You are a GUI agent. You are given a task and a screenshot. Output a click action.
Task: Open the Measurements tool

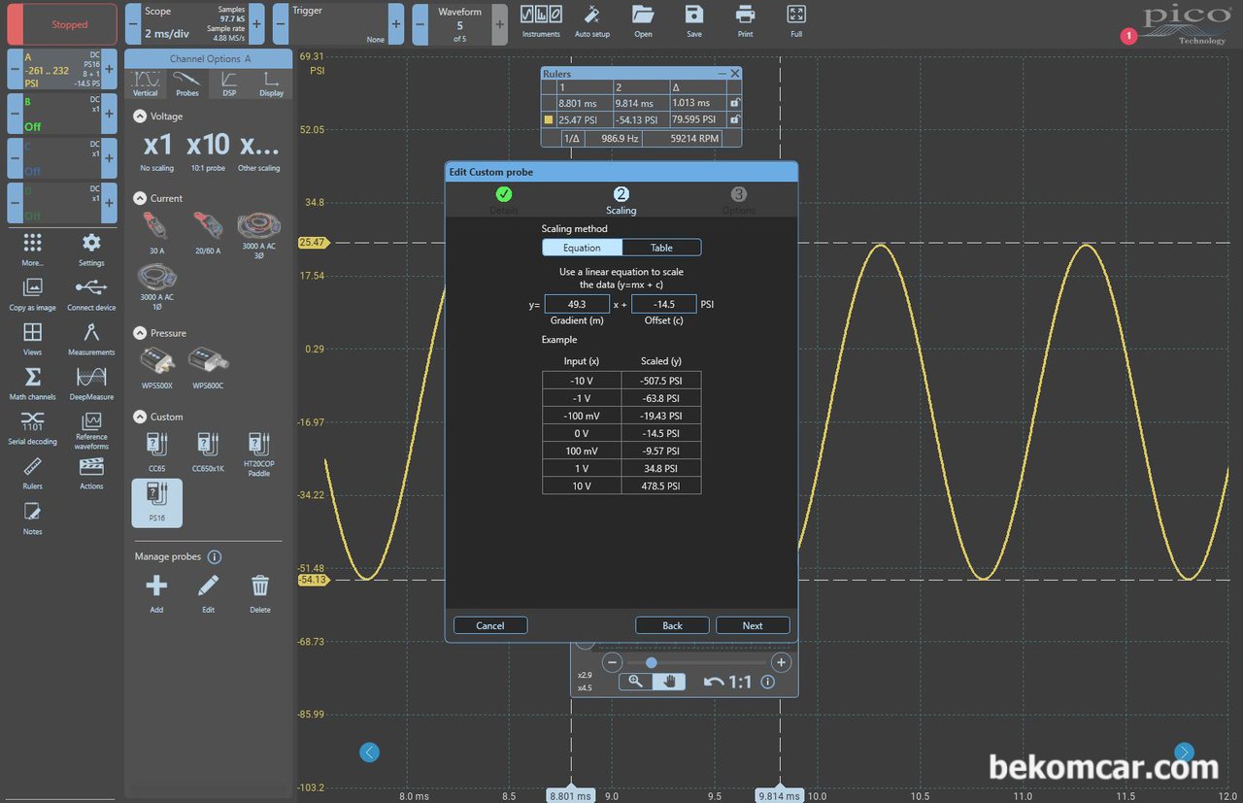[91, 338]
